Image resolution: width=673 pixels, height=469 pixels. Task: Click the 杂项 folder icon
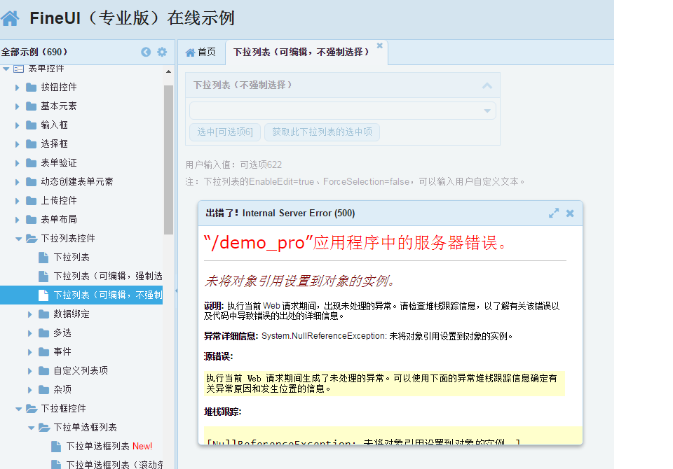click(x=43, y=390)
